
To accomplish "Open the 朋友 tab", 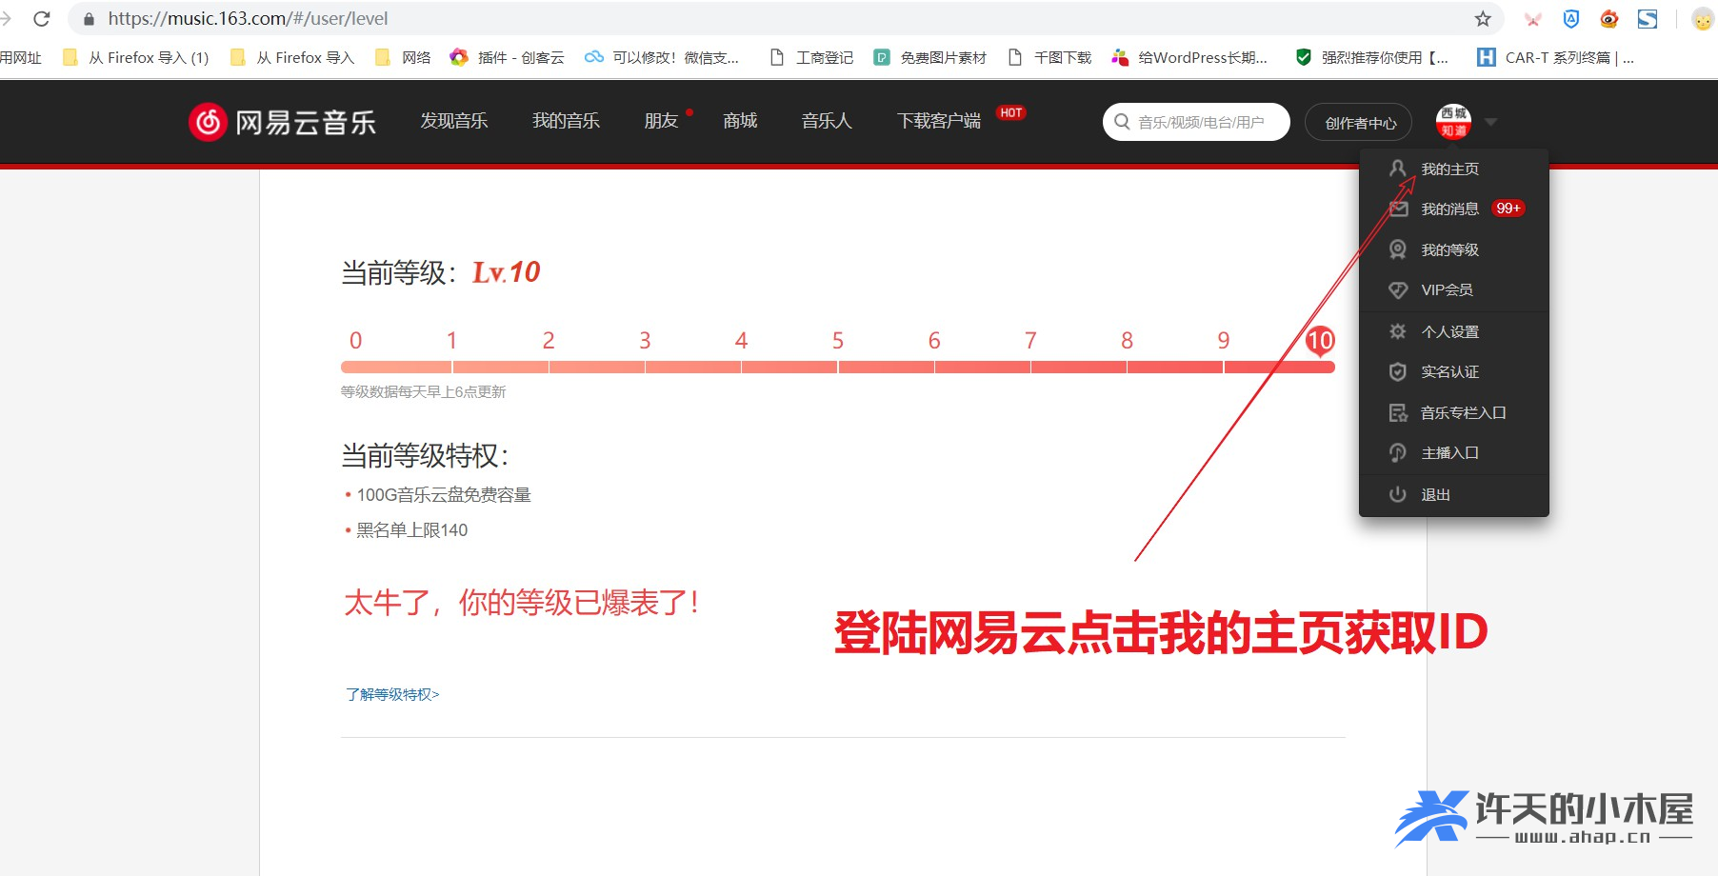I will 661,121.
